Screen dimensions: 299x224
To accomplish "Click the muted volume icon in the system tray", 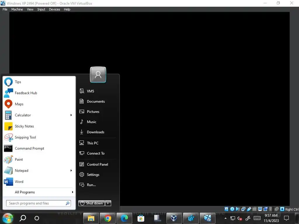I will click(x=240, y=218).
